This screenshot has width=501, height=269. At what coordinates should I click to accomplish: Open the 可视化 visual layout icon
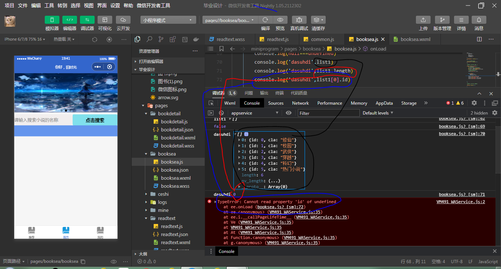(105, 20)
